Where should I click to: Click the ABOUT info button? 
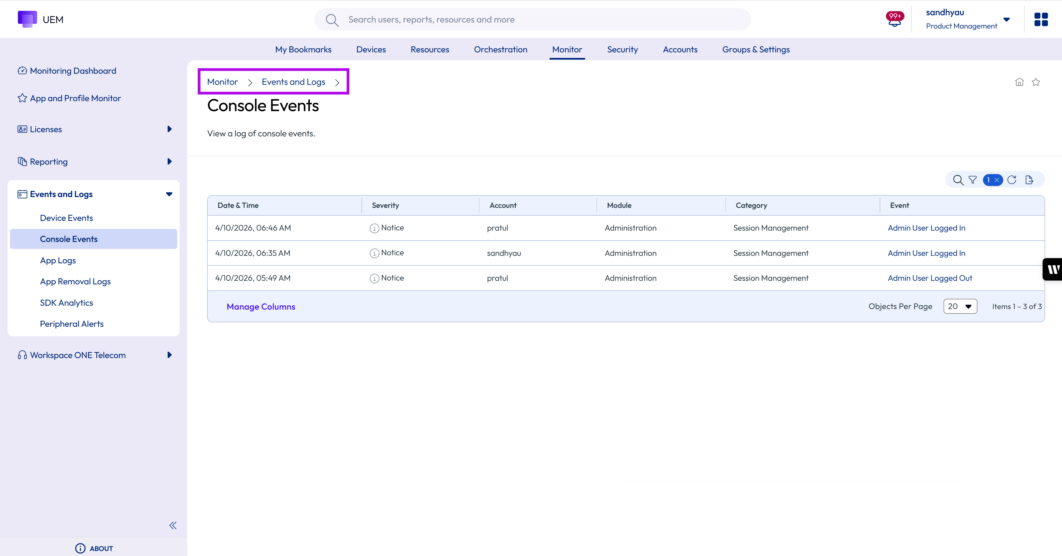click(x=94, y=548)
